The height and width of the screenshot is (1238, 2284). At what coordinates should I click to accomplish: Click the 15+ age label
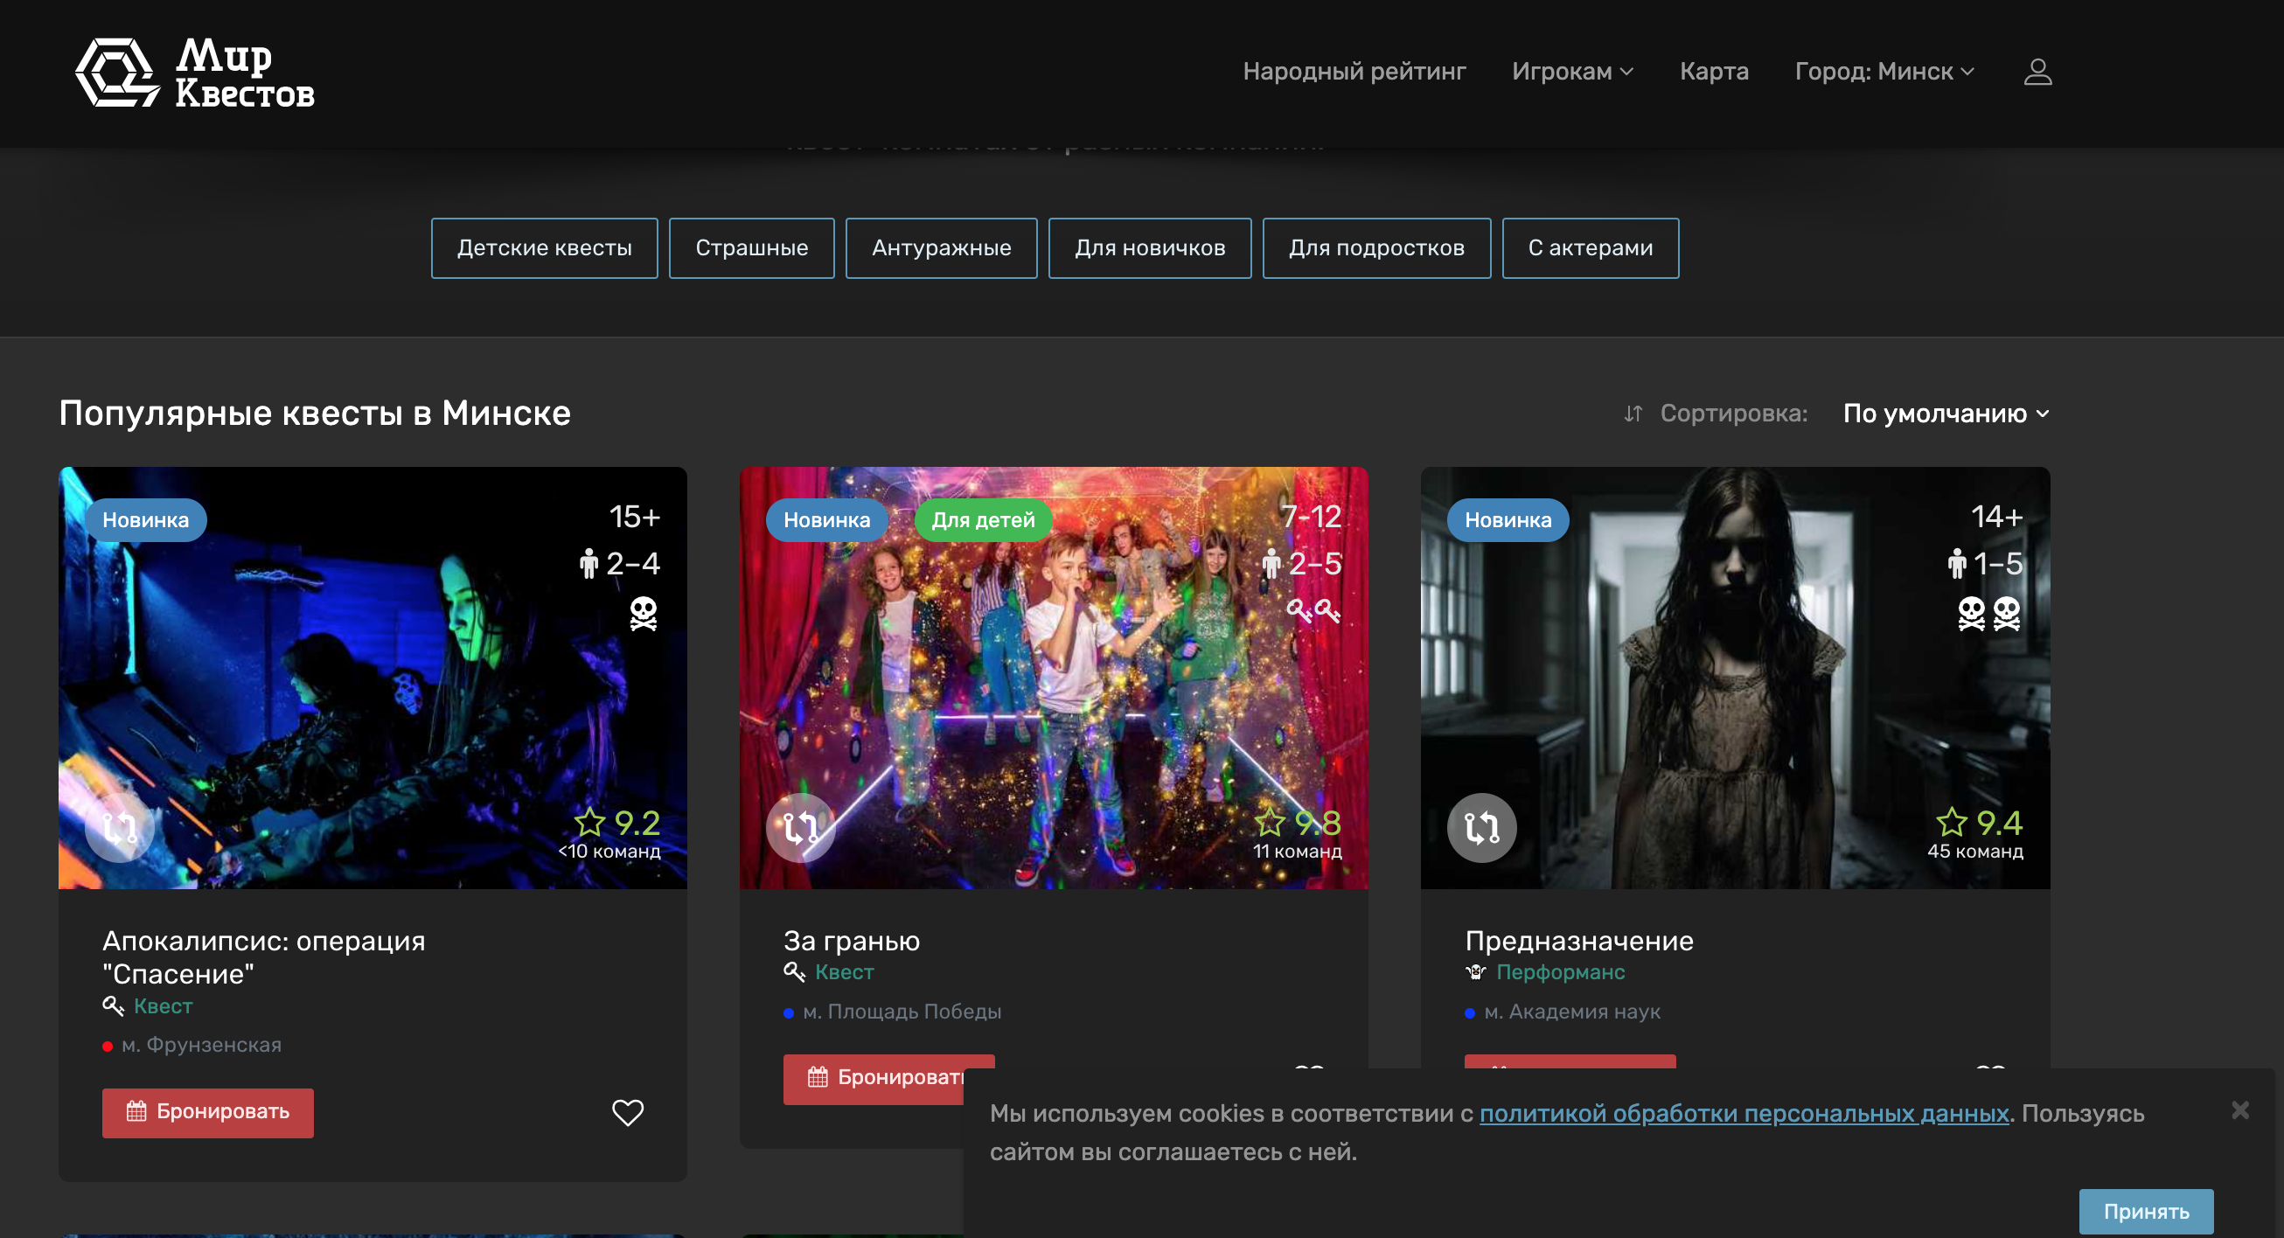634,516
